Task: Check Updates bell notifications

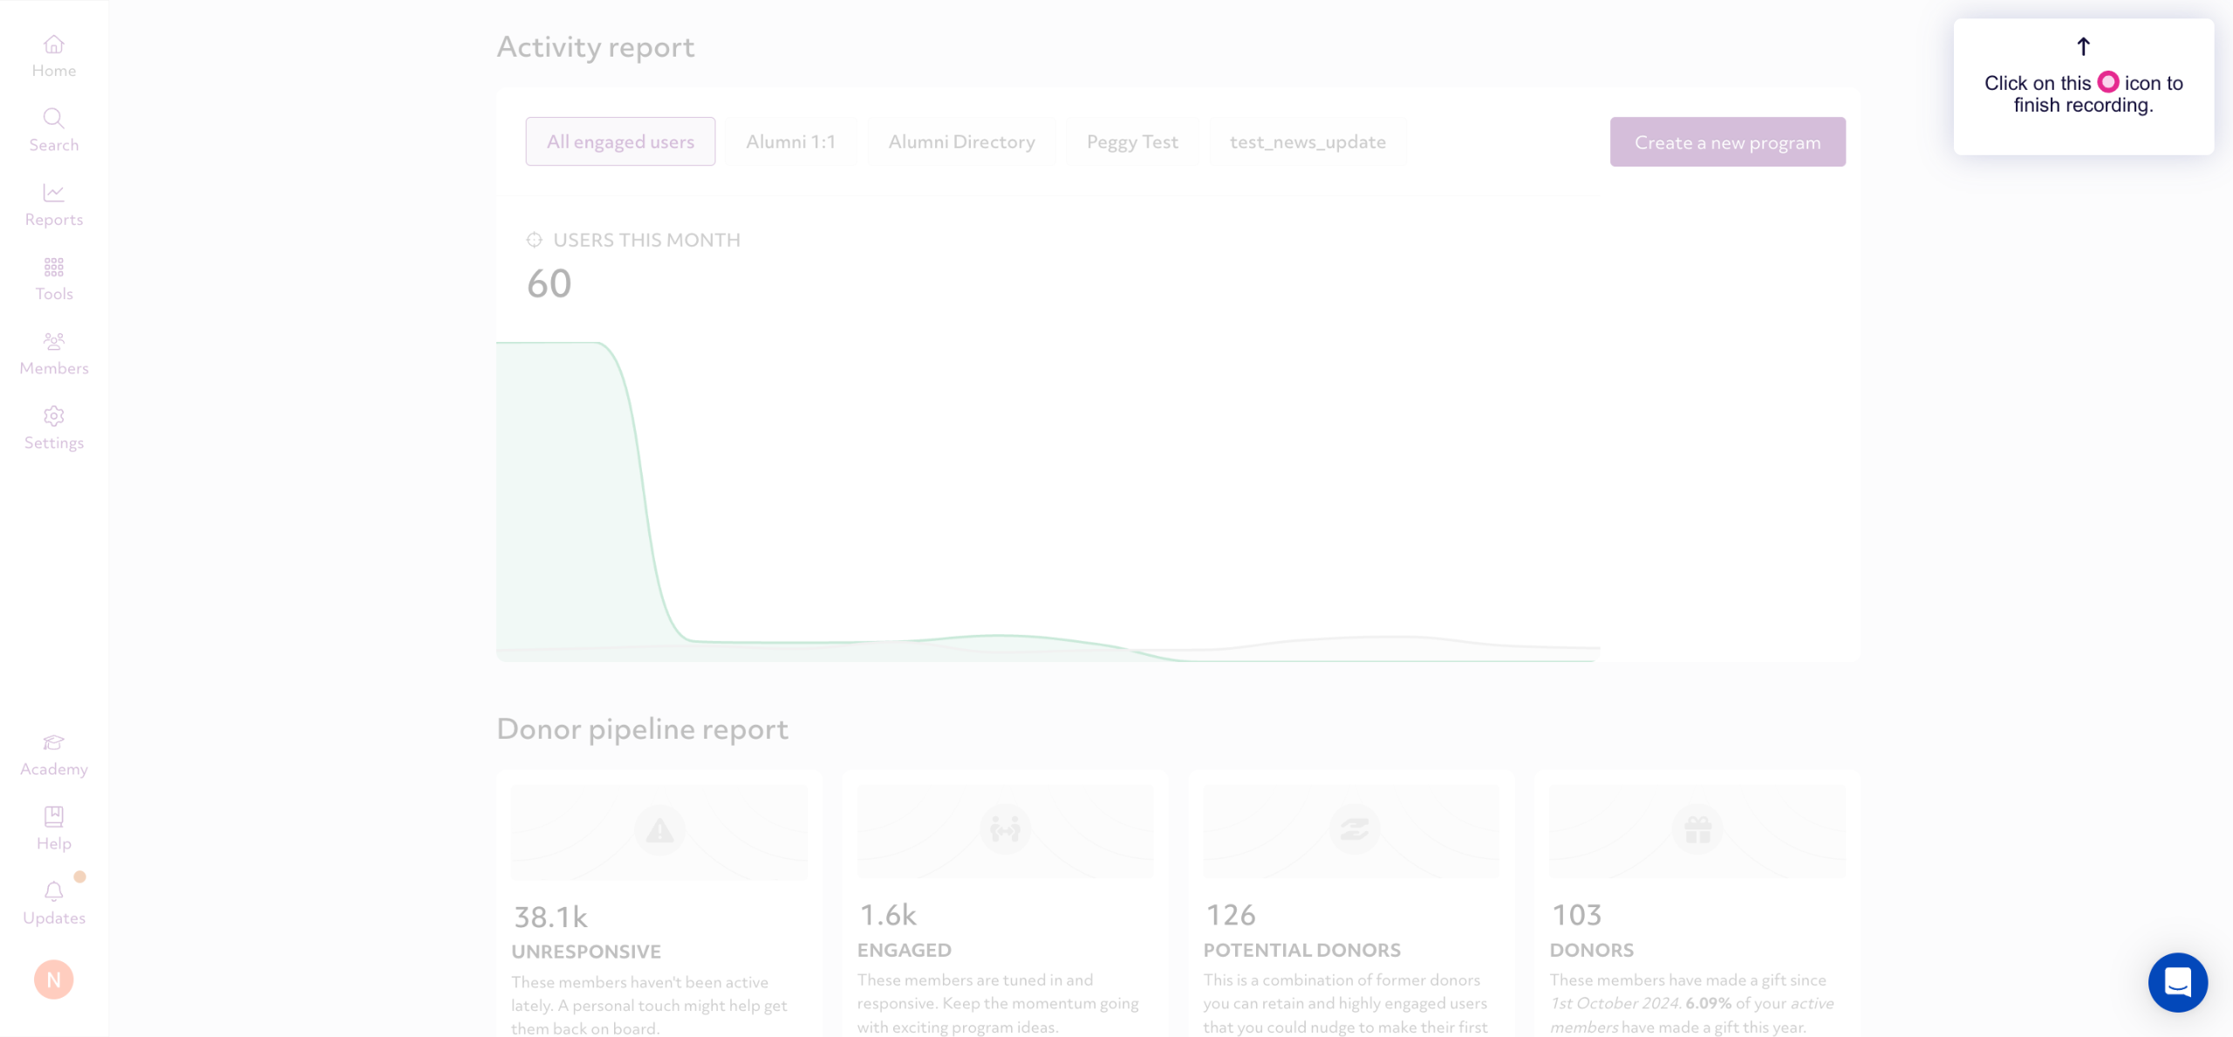Action: tap(53, 892)
